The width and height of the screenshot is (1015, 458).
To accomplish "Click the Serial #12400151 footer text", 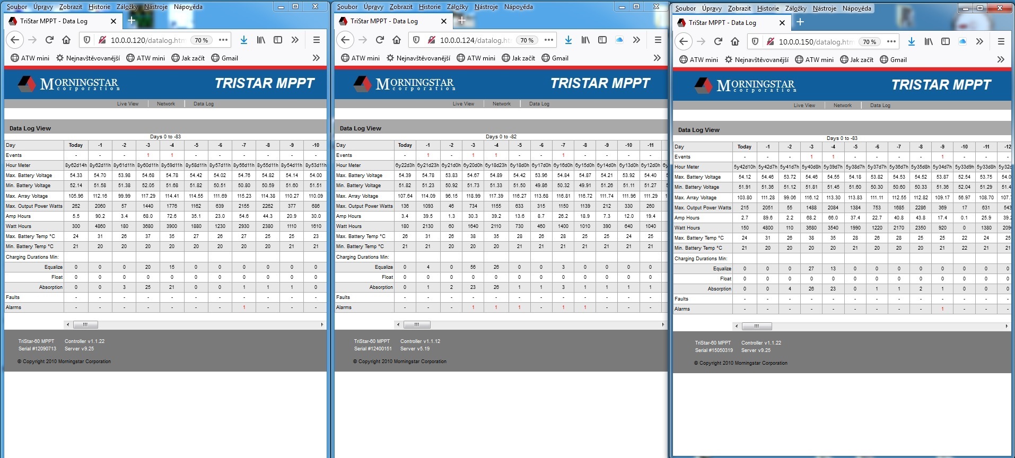I will [373, 349].
